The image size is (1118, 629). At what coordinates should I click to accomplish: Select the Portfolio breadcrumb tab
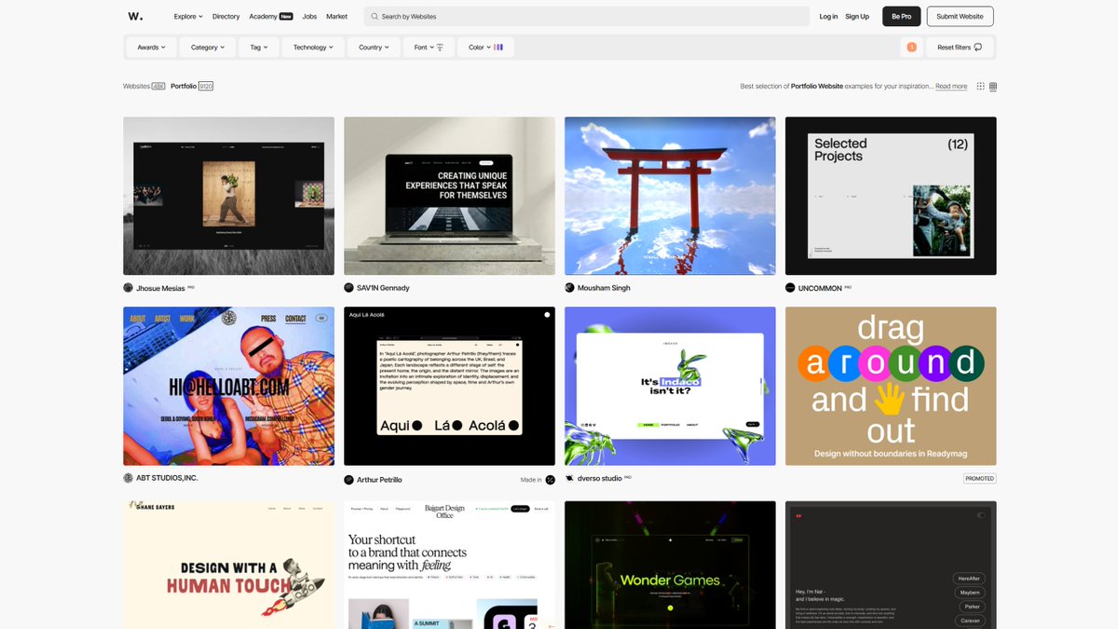pyautogui.click(x=192, y=86)
